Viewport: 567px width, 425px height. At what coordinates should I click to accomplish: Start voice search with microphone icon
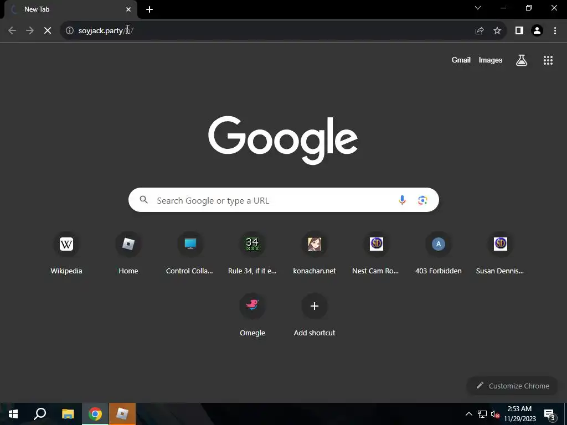tap(402, 200)
